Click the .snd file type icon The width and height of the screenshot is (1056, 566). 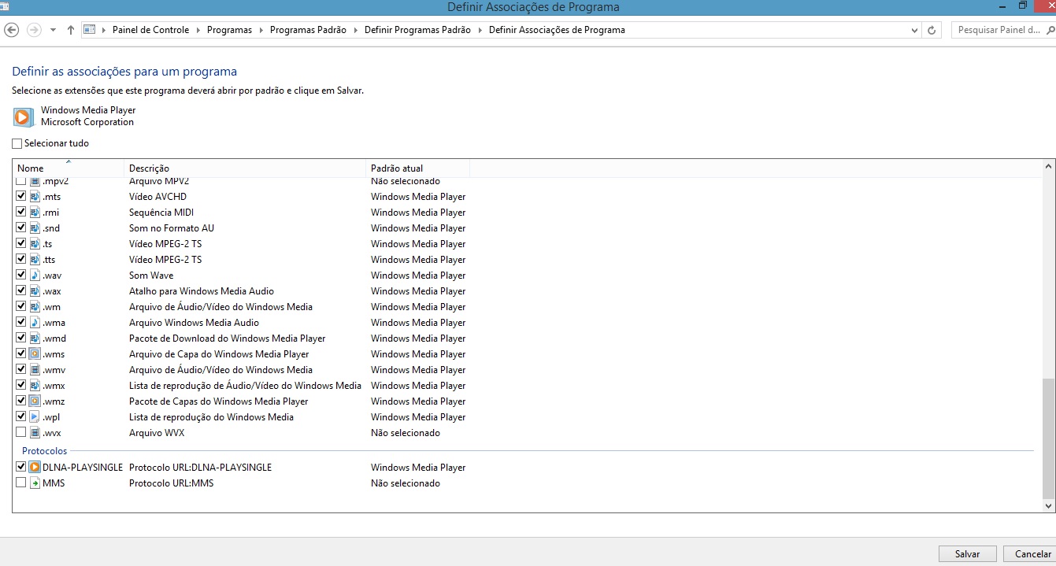[35, 228]
